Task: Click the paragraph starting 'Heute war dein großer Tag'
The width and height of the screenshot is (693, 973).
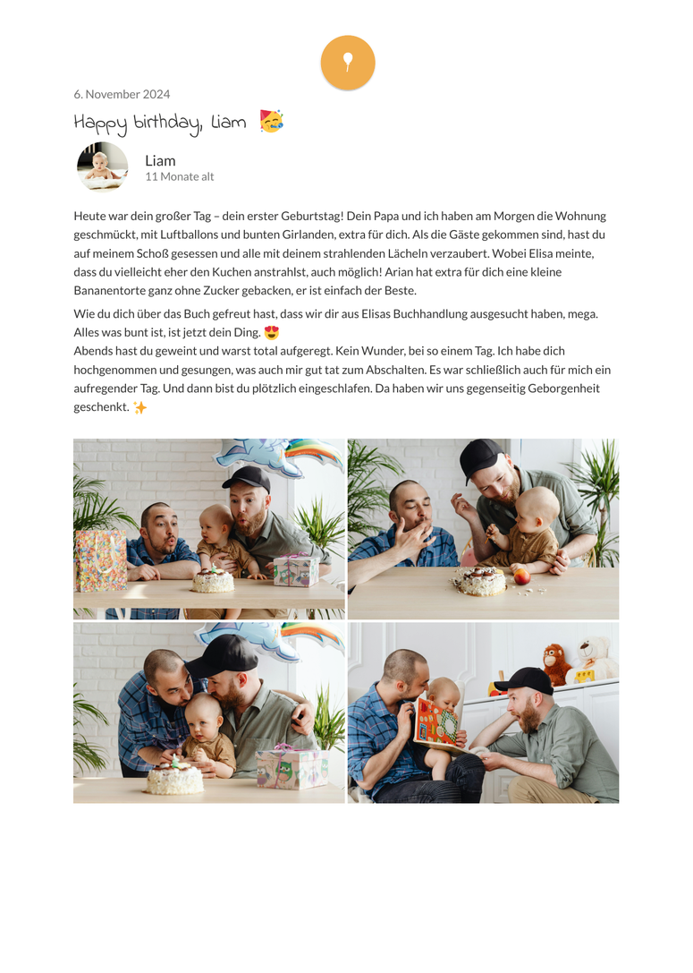Action: pyautogui.click(x=341, y=253)
